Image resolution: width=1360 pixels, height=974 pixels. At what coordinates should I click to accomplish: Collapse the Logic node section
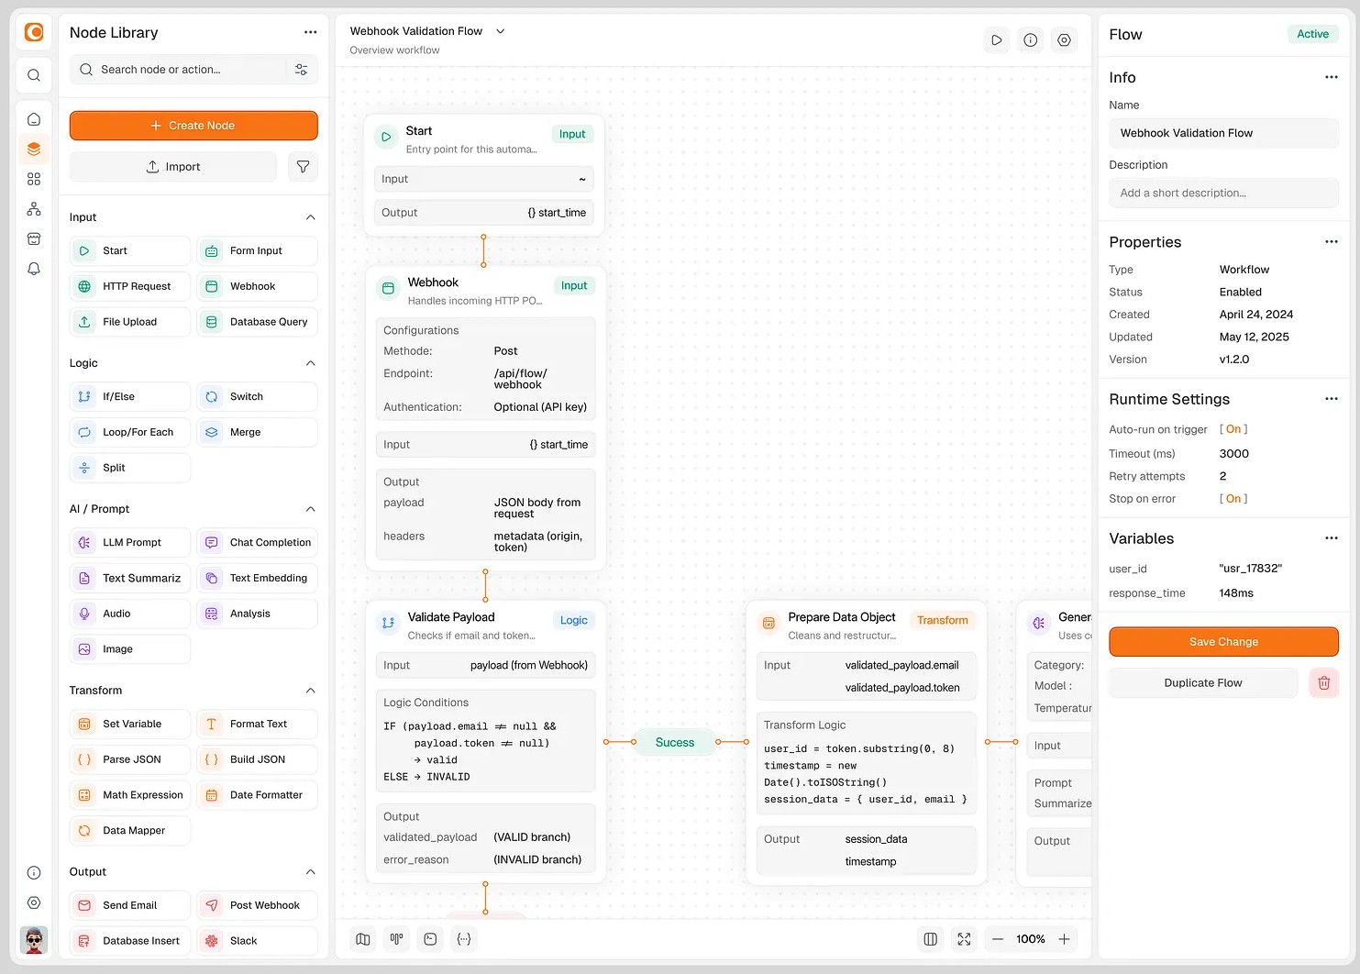tap(310, 363)
